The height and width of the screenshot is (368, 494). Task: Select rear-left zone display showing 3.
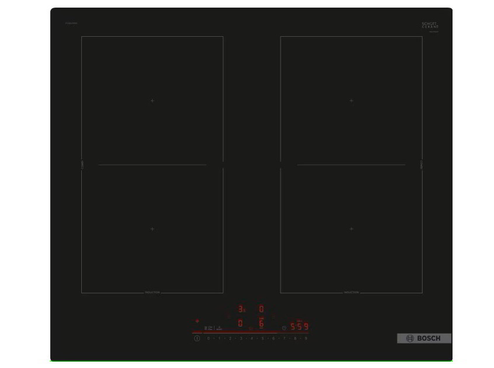tap(241, 309)
